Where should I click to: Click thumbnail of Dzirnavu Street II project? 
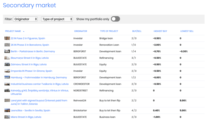[7, 64]
